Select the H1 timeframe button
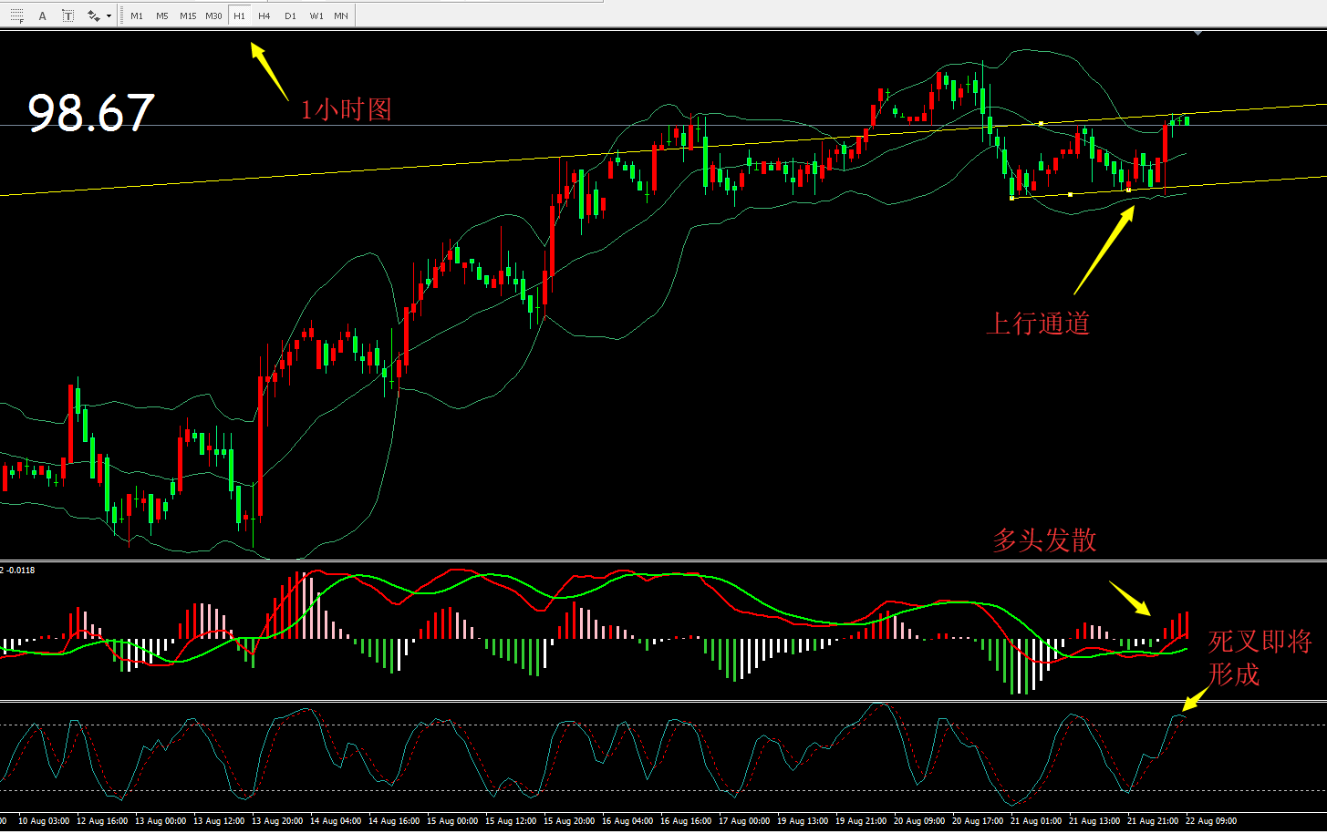1327x833 pixels. 239,15
